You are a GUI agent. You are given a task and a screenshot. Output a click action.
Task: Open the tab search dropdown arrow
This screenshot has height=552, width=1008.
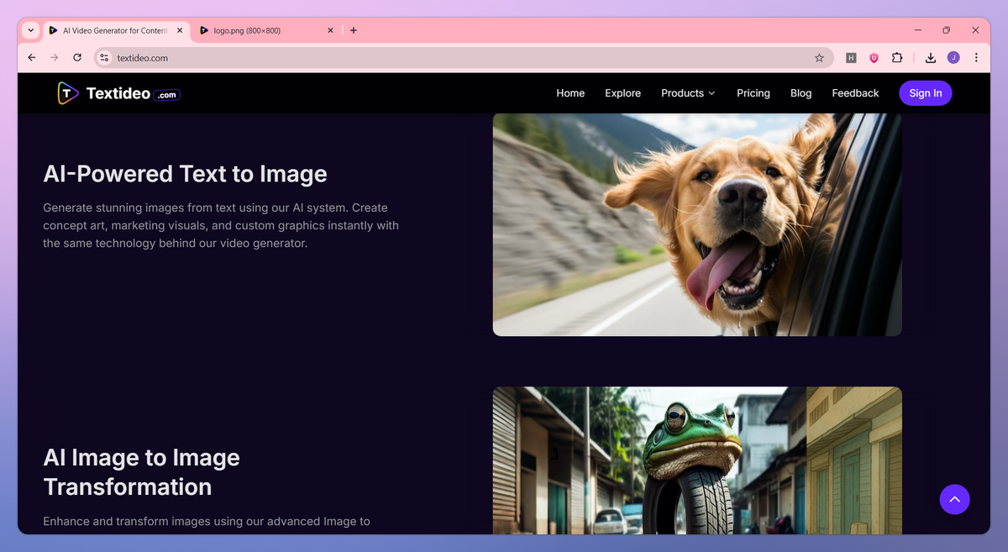pos(31,30)
